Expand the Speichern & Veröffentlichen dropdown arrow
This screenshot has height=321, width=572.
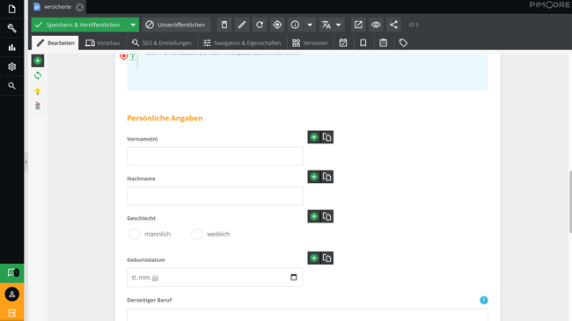tap(133, 25)
